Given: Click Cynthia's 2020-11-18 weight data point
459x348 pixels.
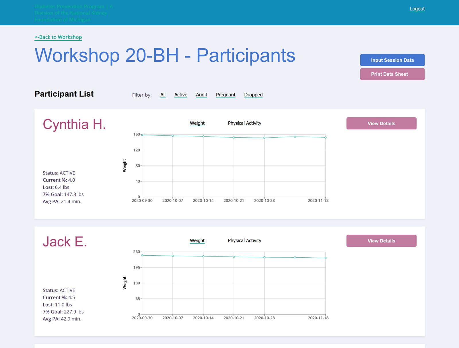Looking at the screenshot, I should point(325,137).
